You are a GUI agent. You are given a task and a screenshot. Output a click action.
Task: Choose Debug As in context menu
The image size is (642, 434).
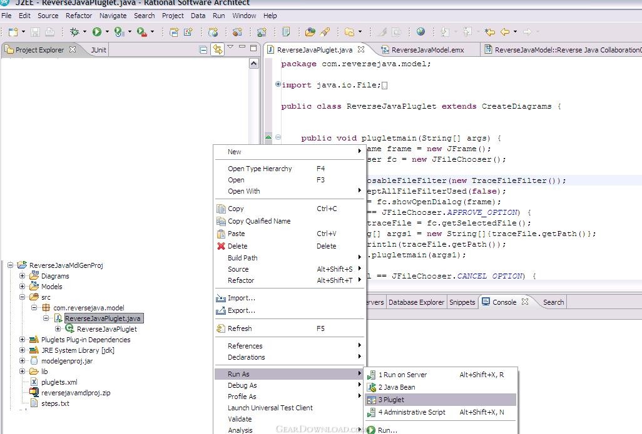(x=290, y=385)
